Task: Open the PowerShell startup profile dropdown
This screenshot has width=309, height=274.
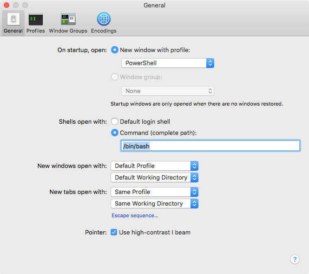Action: pyautogui.click(x=168, y=63)
